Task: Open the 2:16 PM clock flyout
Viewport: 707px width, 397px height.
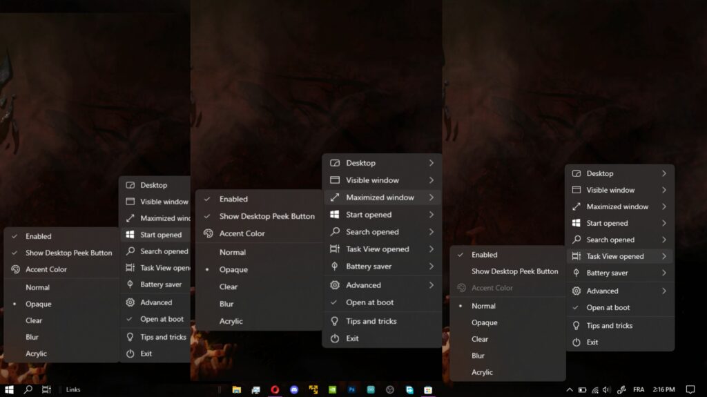Action: pos(664,390)
